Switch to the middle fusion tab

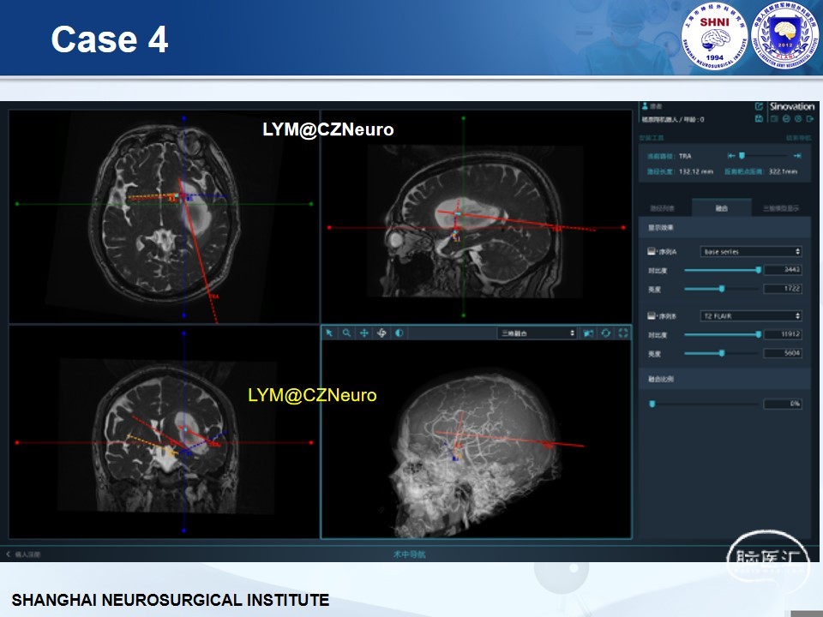(x=723, y=208)
